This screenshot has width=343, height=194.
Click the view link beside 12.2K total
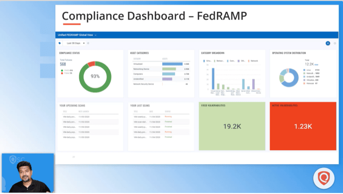[316, 65]
